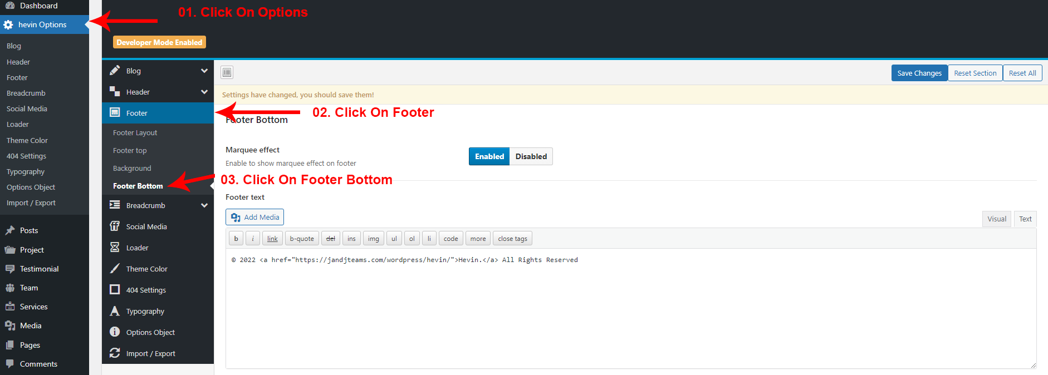Screen dimensions: 1048x375
Task: Click the Social Media panel icon
Action: click(x=115, y=226)
